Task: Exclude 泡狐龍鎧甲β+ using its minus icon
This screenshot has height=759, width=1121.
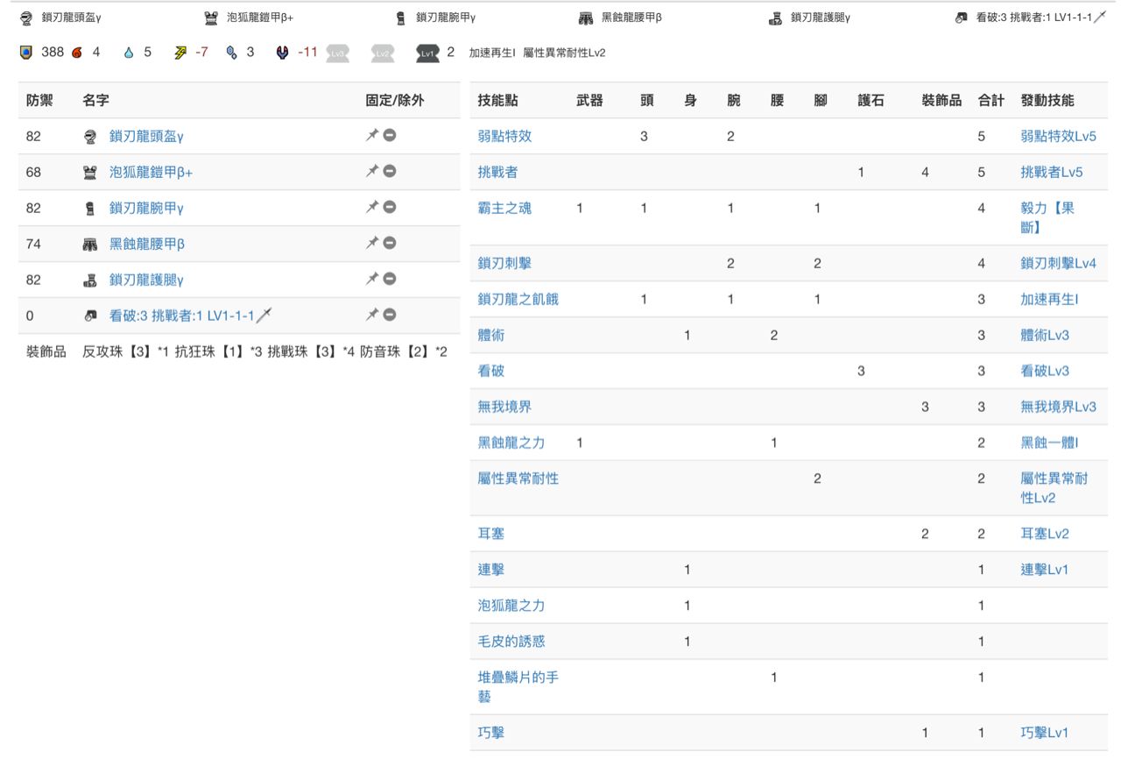Action: pos(390,172)
